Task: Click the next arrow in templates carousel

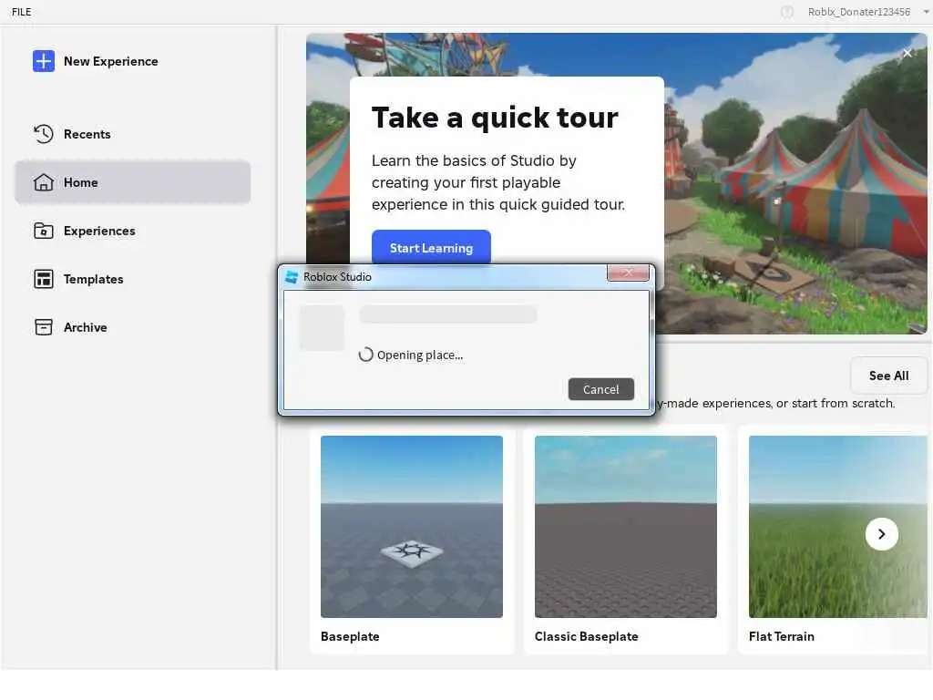Action: (881, 534)
